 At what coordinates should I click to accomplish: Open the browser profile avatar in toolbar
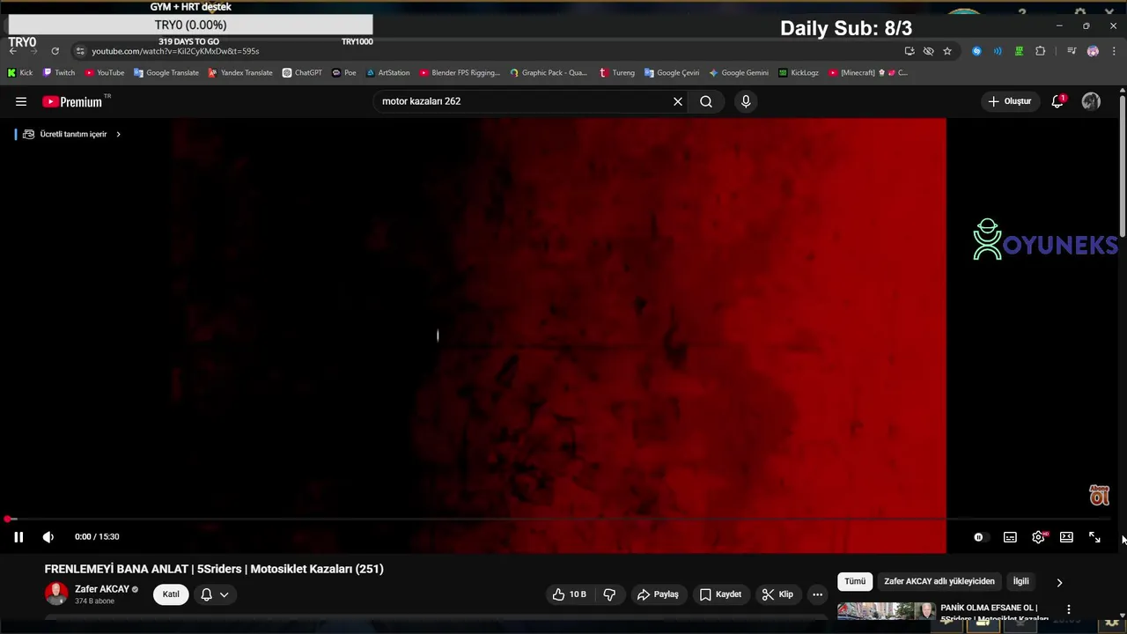coord(1093,51)
